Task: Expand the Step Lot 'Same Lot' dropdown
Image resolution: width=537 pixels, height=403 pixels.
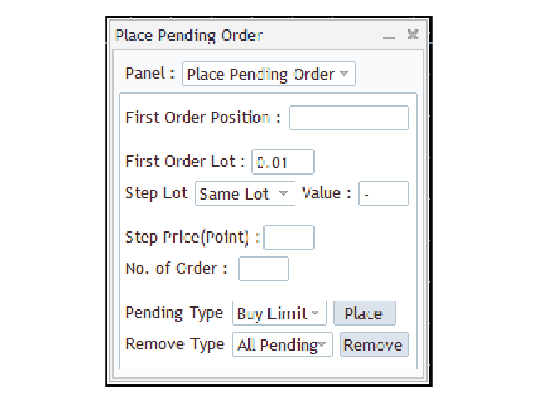Action: point(245,194)
